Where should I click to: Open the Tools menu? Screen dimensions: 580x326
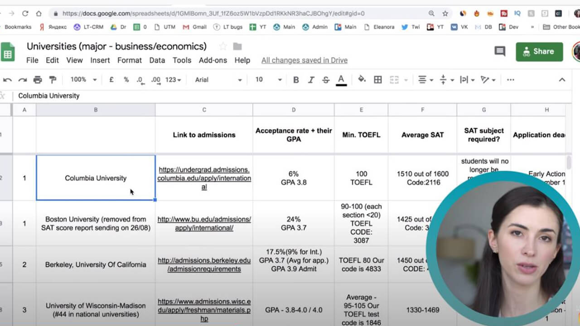182,60
